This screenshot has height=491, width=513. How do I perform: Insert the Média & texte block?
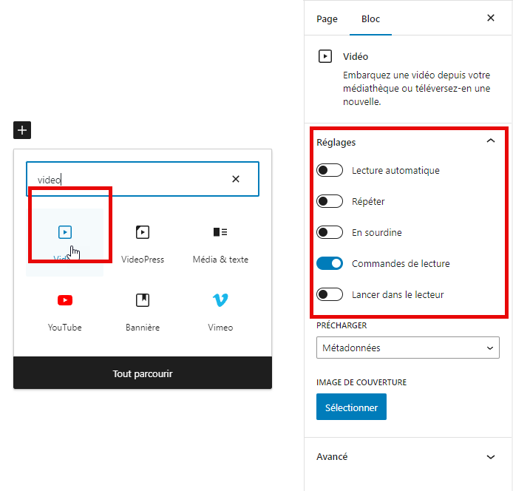coord(220,233)
